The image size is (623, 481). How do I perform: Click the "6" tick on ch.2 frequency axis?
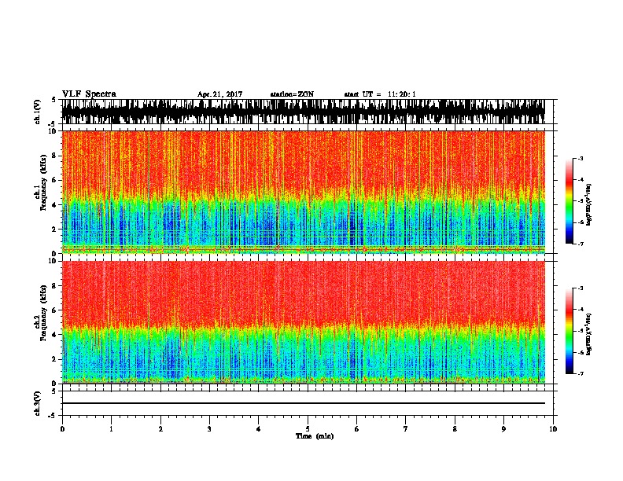coord(54,310)
